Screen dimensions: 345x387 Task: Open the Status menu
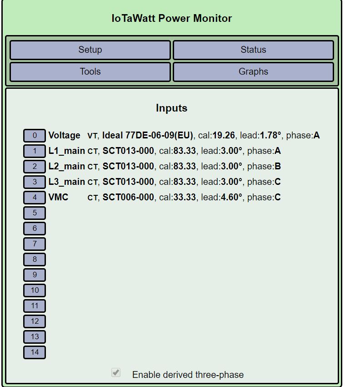click(x=253, y=50)
